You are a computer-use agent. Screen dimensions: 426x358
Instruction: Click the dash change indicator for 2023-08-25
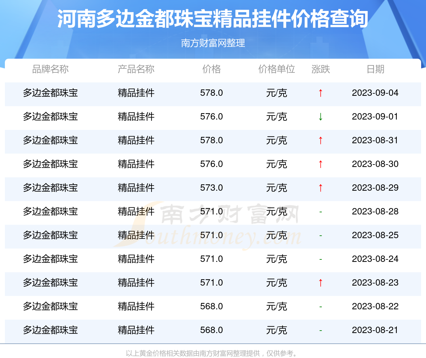[x=320, y=235]
